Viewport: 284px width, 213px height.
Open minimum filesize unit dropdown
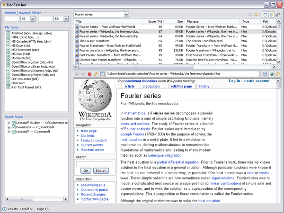[33, 19]
